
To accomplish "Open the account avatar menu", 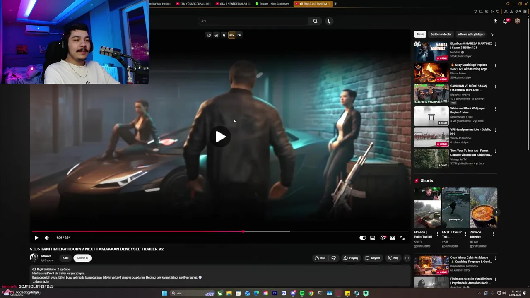I will click(517, 21).
